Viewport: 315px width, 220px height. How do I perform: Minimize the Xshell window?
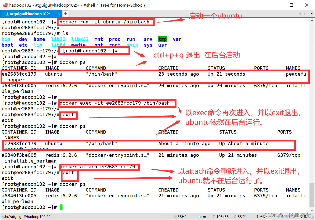[276, 5]
